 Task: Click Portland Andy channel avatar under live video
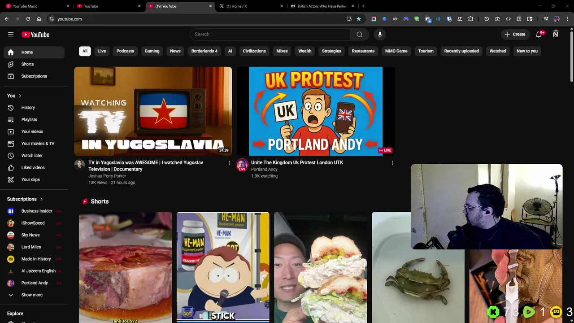click(x=242, y=165)
